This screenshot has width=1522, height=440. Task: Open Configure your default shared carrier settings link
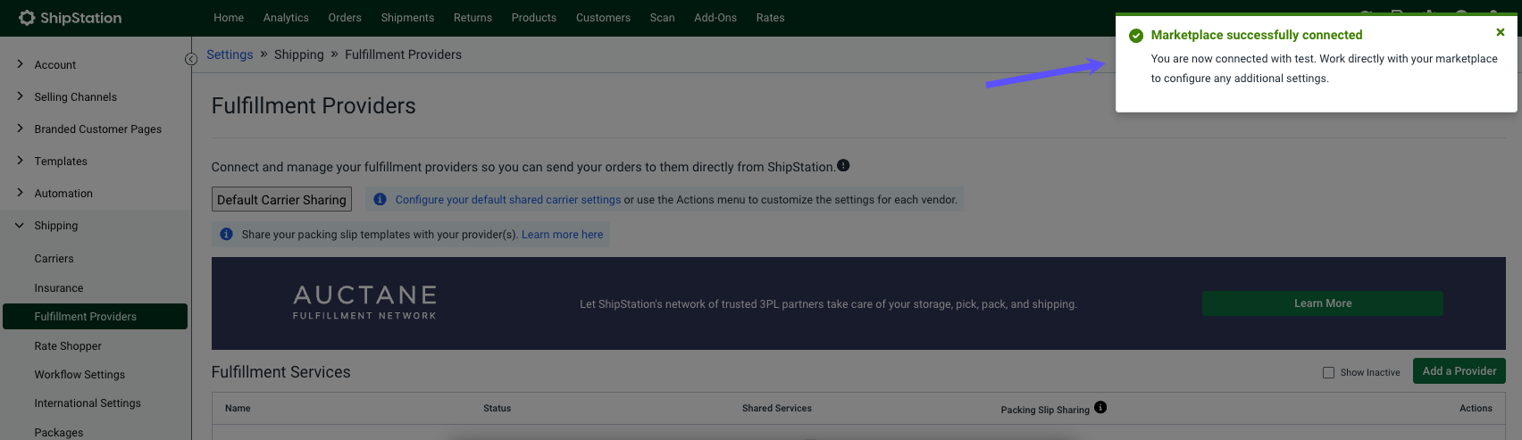pos(508,200)
